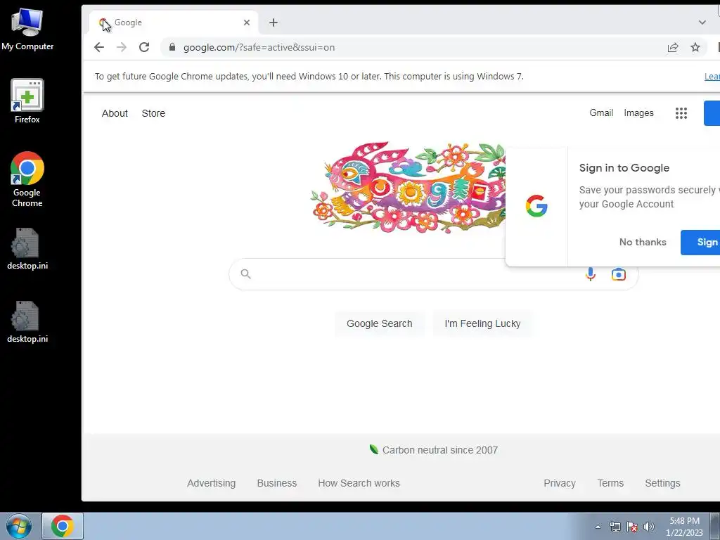
Task: Open How Search works link
Action: click(359, 483)
